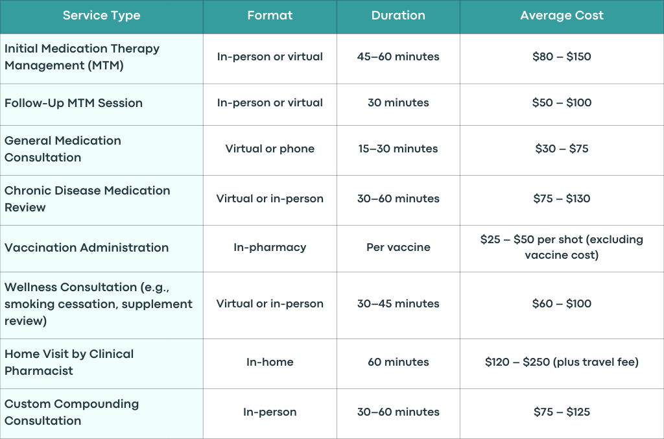Screen dimensions: 664x439
Task: Click the $75 – $125 cost cell
Action: tap(562, 414)
